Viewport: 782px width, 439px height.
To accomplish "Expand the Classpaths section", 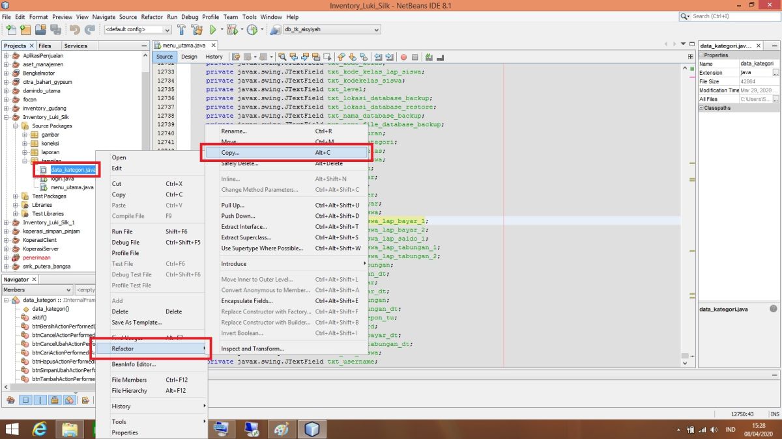I will 701,108.
